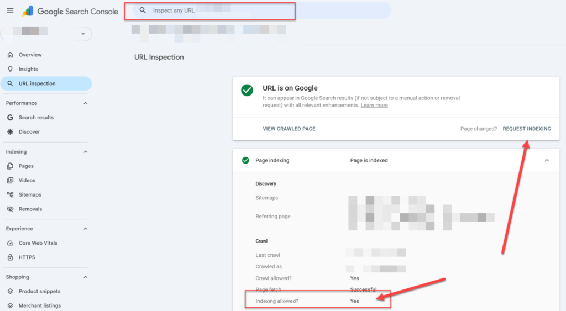Click the Merchant listings layers icon
The height and width of the screenshot is (311, 566).
10,305
